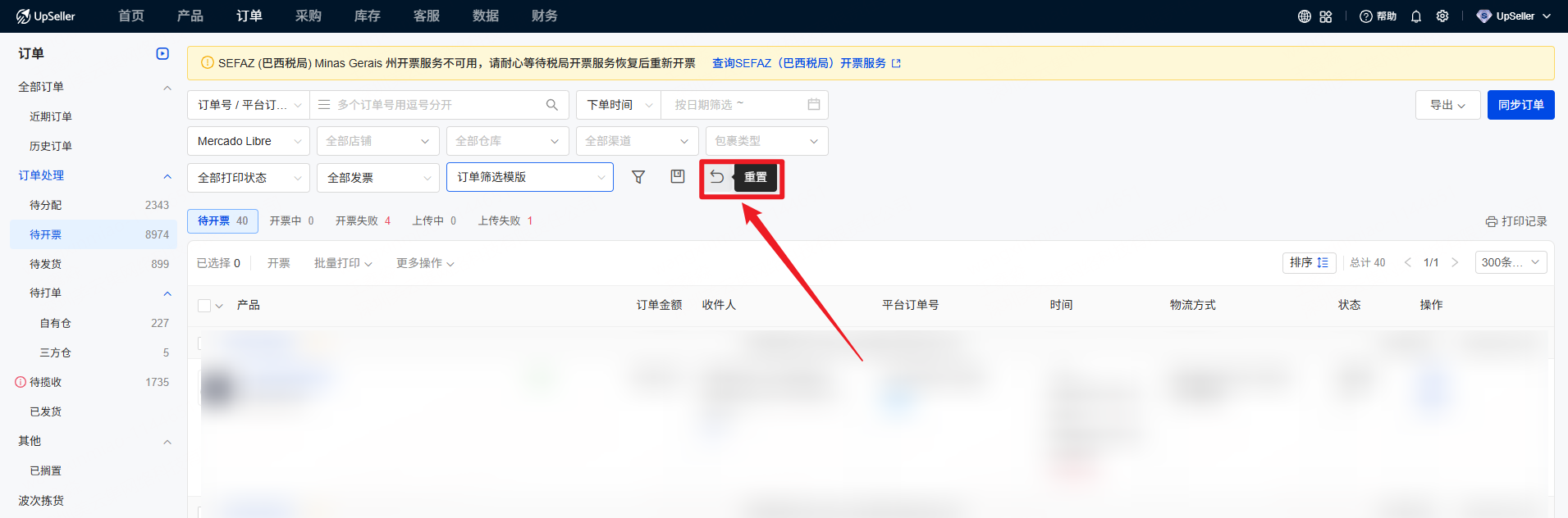
Task: Open the 库存 top menu
Action: click(x=367, y=16)
